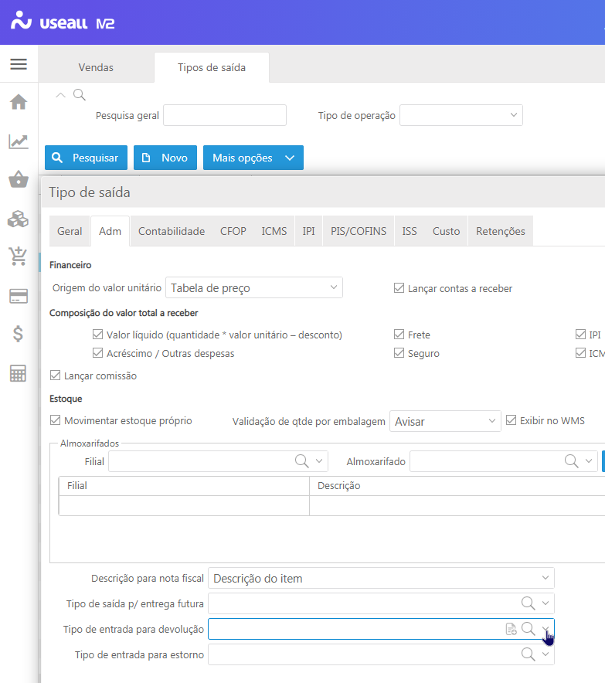The image size is (605, 683).
Task: Open the Contabilidade tab
Action: click(172, 231)
